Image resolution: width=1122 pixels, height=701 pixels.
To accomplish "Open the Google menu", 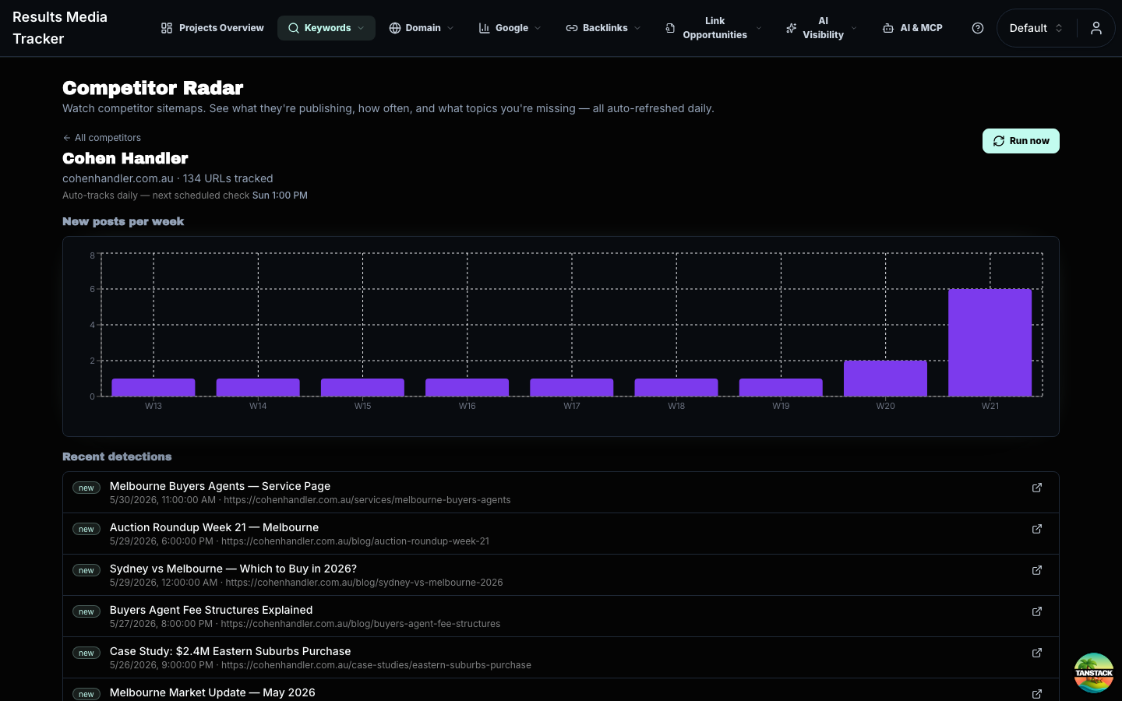I will (510, 28).
